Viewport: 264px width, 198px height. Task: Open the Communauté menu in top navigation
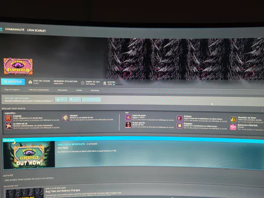tap(14, 29)
